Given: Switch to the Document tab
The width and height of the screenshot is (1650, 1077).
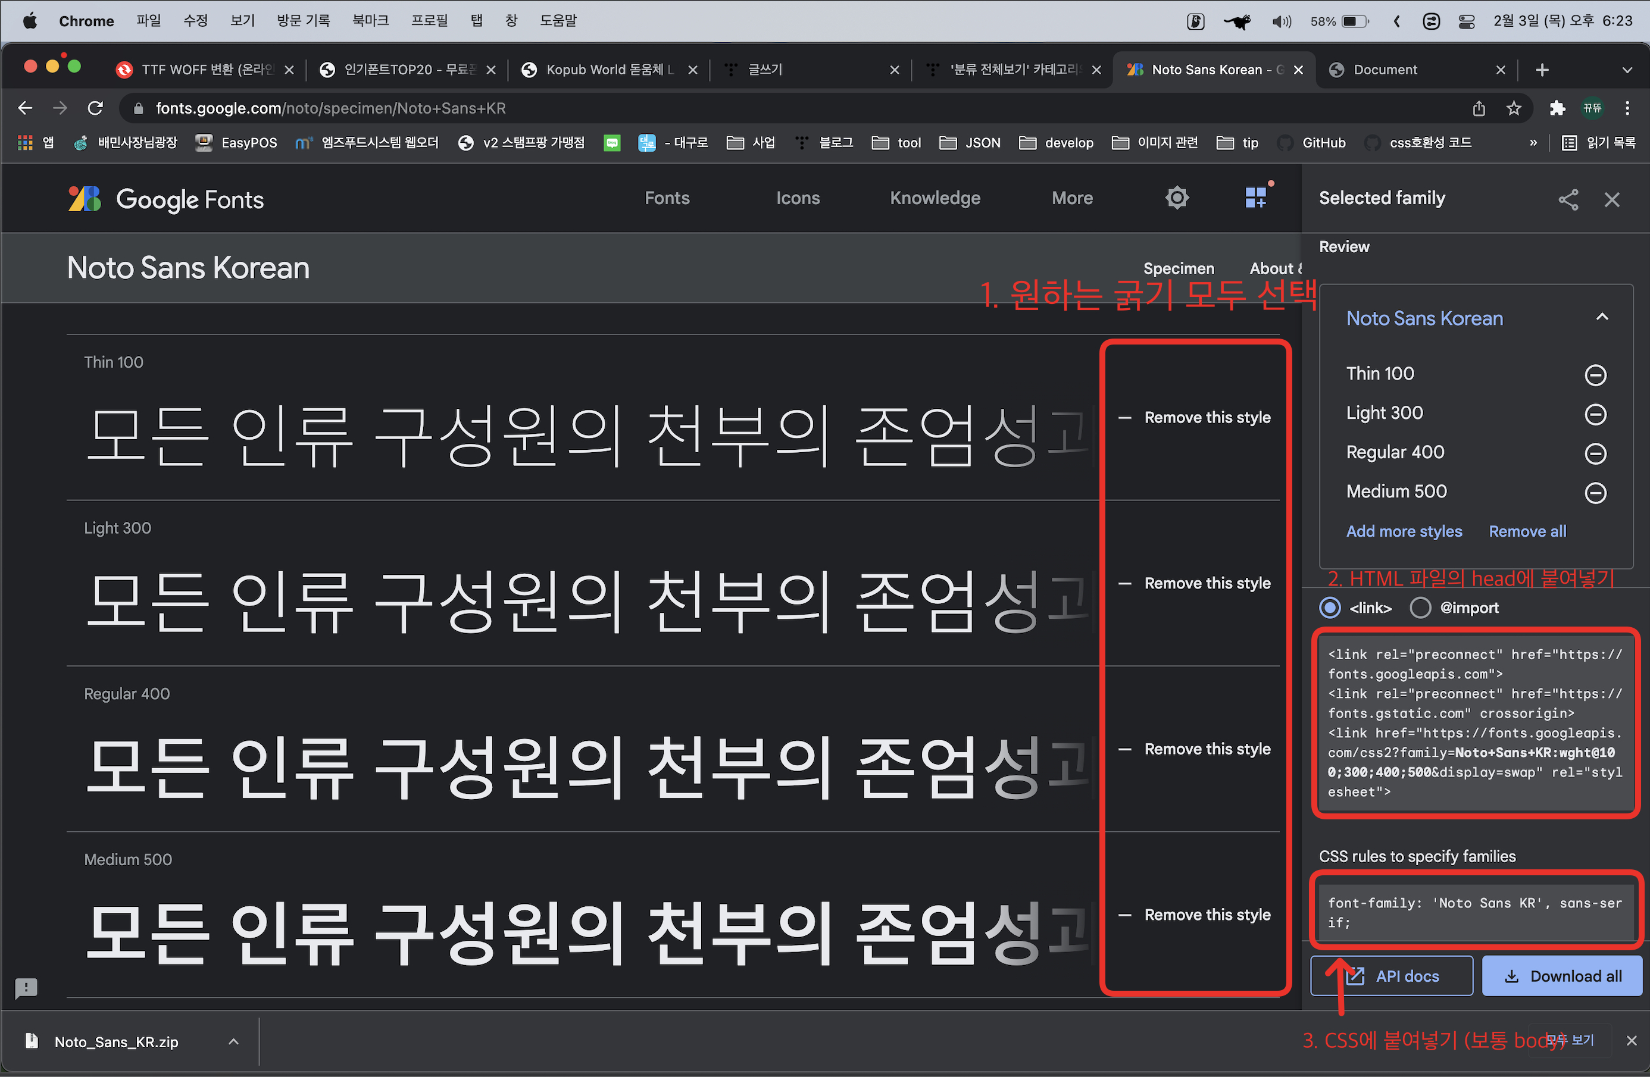Looking at the screenshot, I should 1385,70.
